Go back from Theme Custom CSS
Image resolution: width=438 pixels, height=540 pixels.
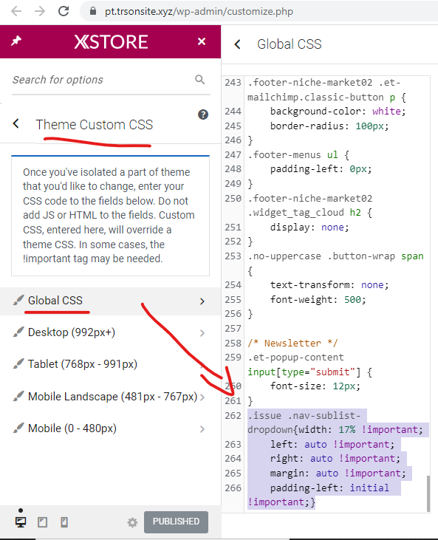(x=16, y=123)
